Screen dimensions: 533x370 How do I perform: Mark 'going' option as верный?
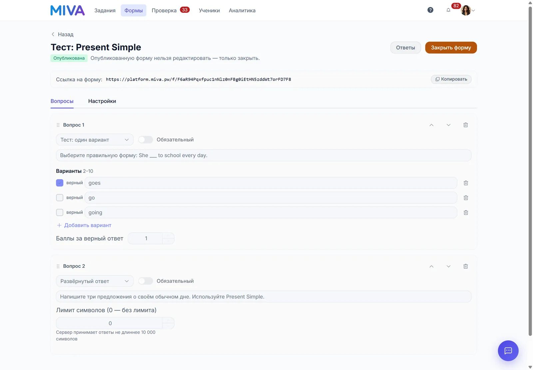pyautogui.click(x=60, y=212)
